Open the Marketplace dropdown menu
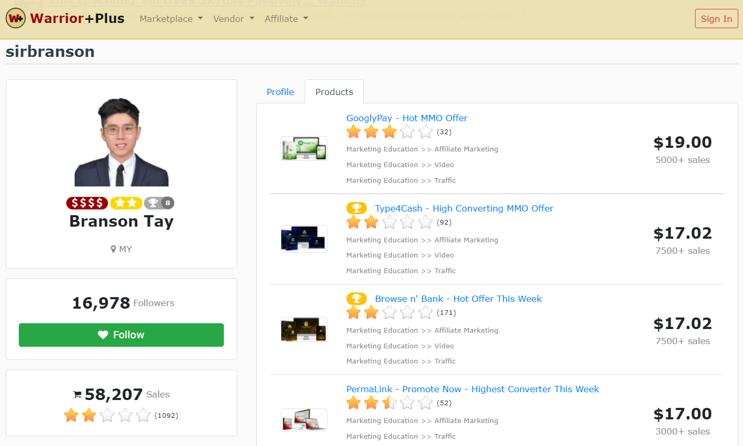The height and width of the screenshot is (446, 743). coord(171,19)
